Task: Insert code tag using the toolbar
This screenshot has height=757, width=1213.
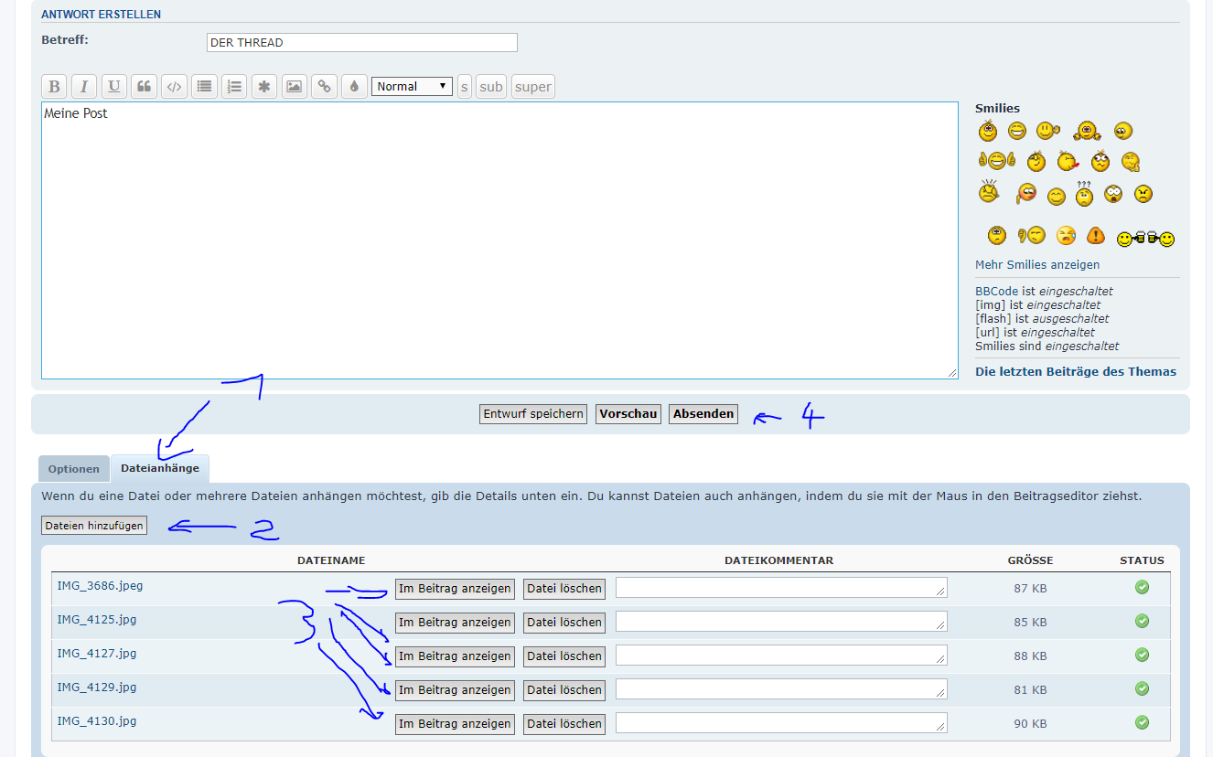Action: tap(174, 87)
